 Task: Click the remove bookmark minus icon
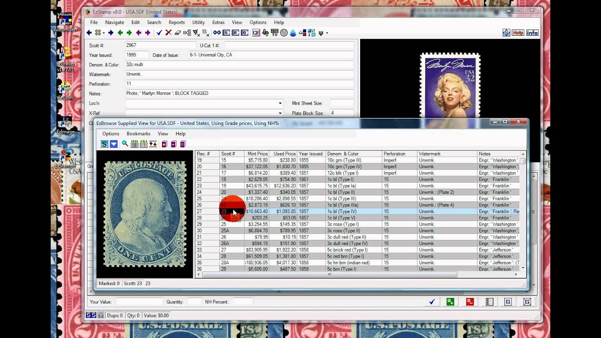point(173,144)
